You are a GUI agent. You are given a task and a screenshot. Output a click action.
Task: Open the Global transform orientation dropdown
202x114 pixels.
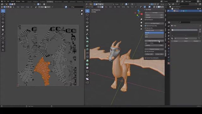(x=116, y=4)
